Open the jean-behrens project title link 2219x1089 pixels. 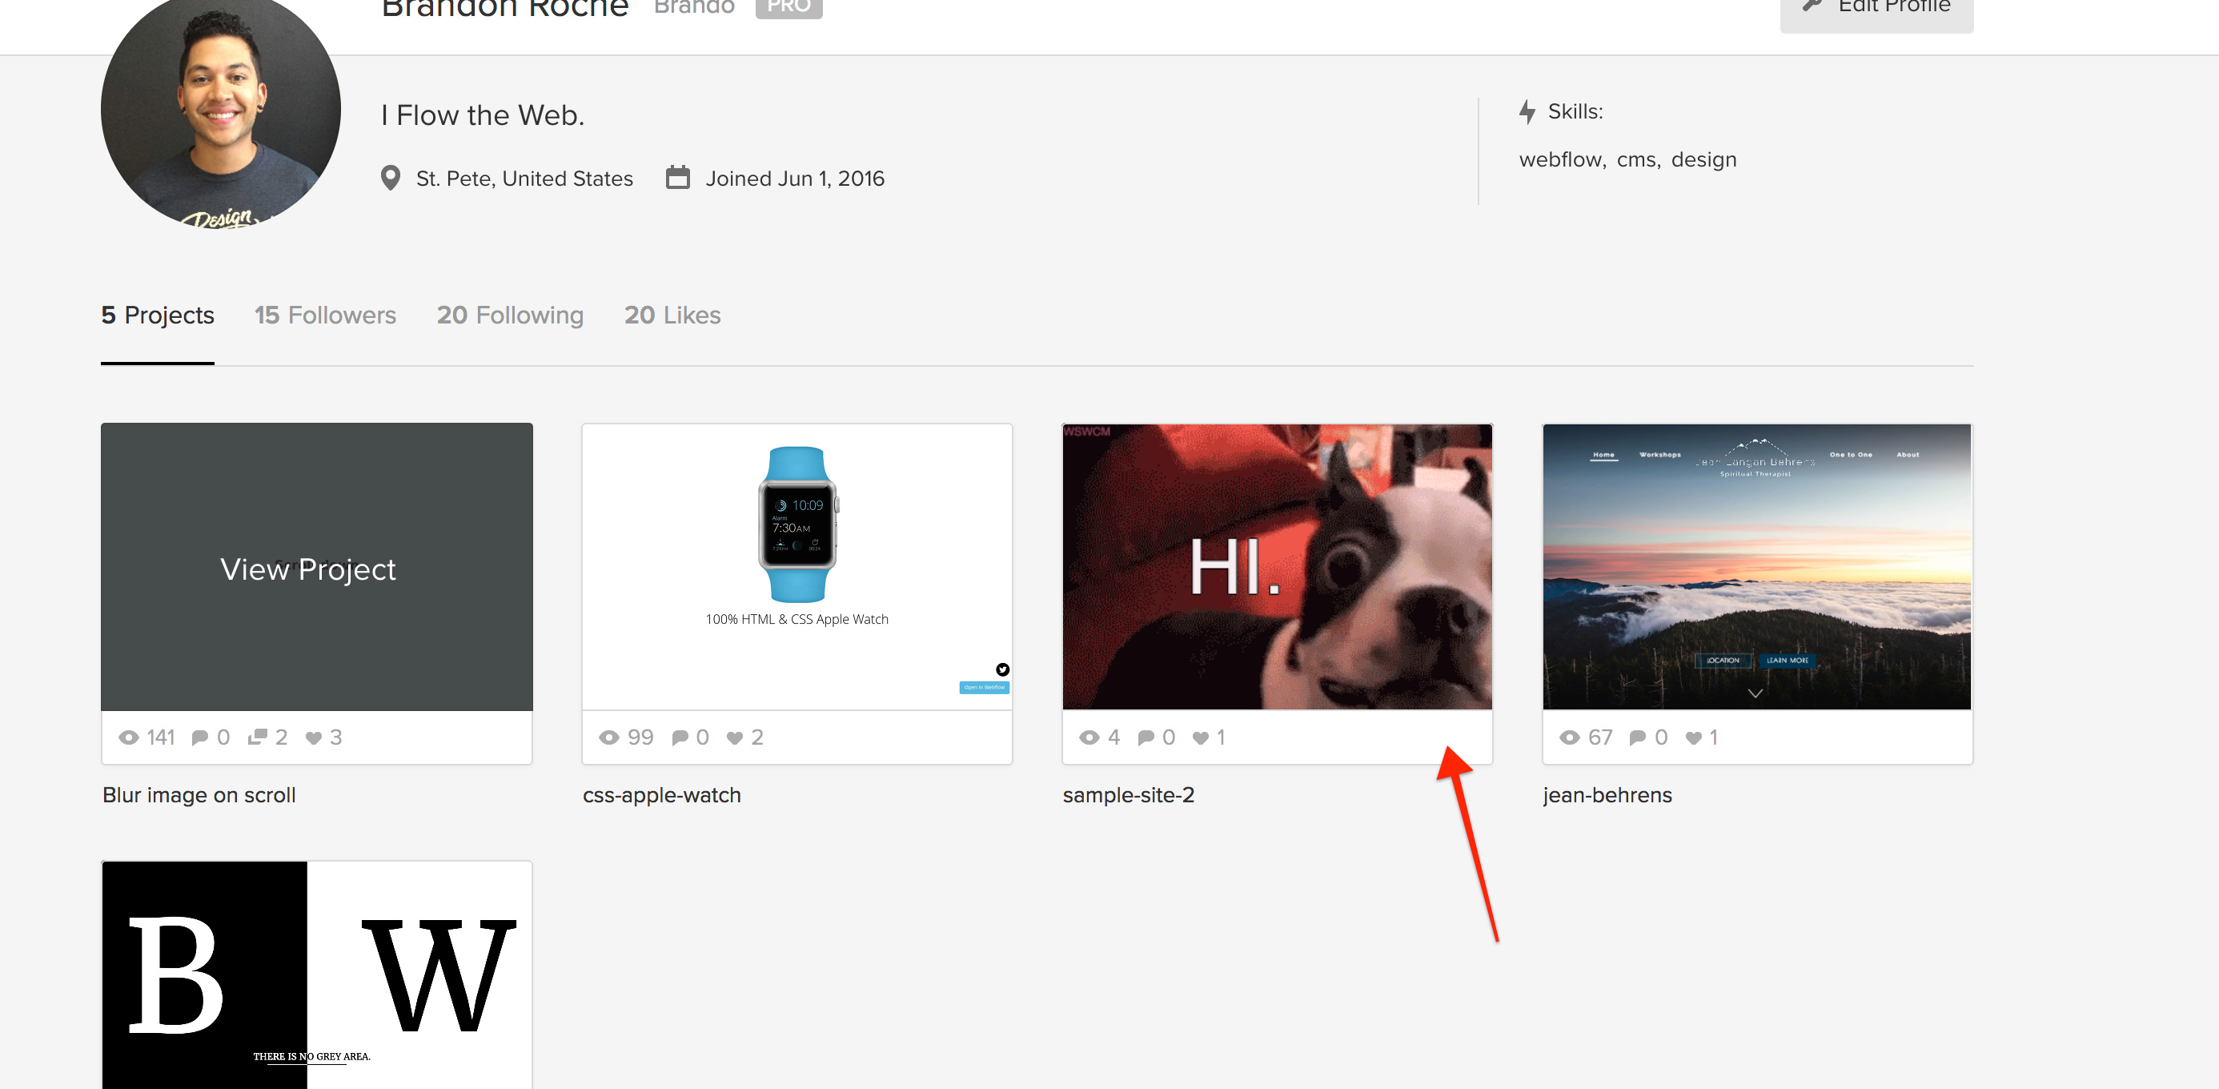[x=1607, y=794]
